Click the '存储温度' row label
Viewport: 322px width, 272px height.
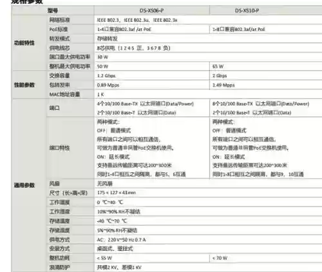point(59,221)
